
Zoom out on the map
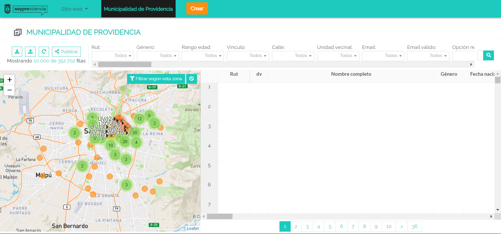[x=9, y=90]
